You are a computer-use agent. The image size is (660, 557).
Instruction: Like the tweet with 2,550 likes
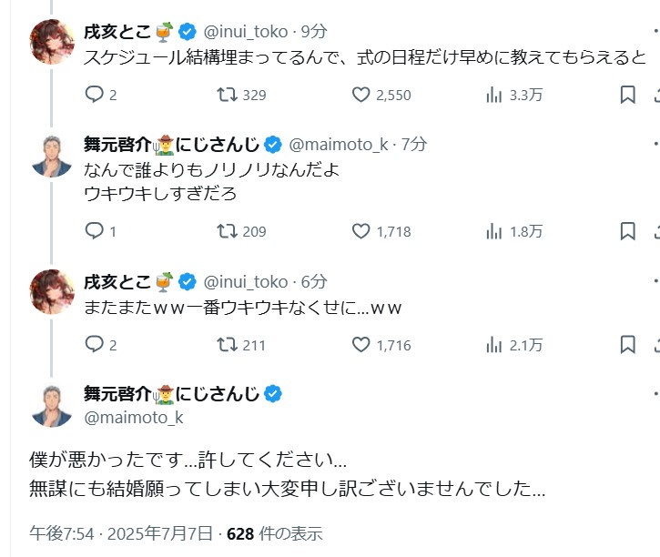[x=361, y=95]
